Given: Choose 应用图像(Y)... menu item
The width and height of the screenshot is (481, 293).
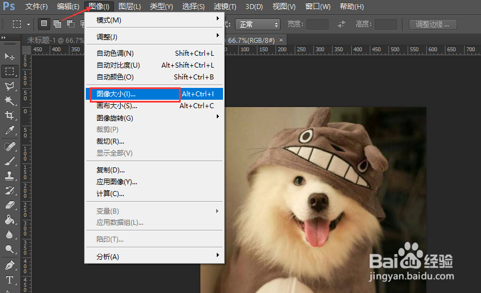Looking at the screenshot, I should point(154,182).
